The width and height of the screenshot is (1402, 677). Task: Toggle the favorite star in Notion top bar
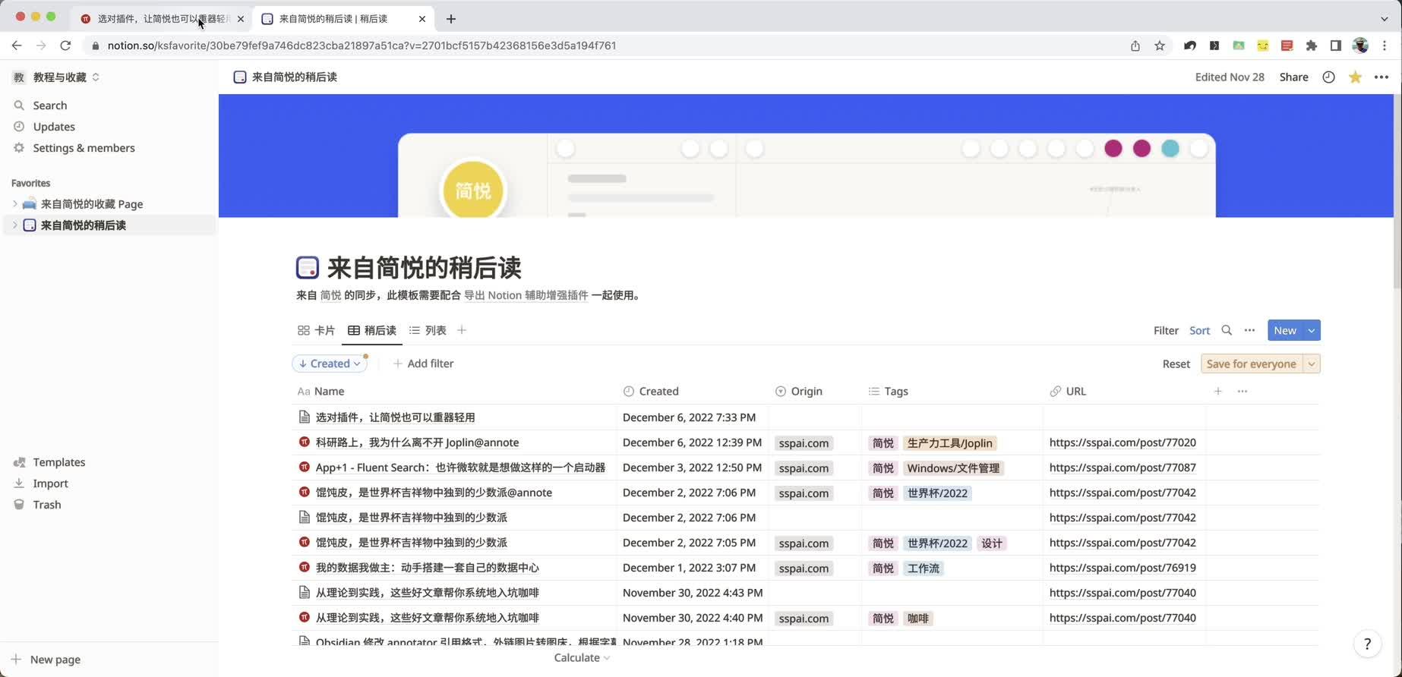[1355, 77]
